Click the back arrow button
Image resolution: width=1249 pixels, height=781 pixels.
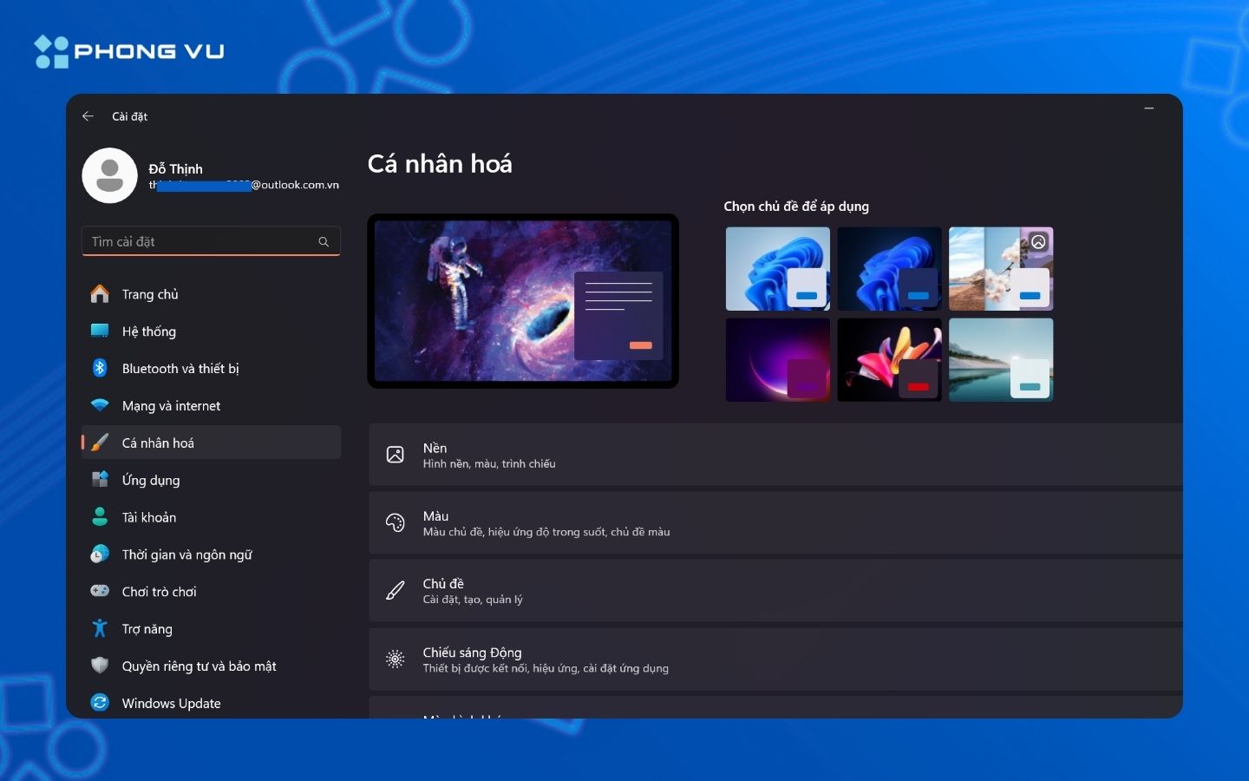pyautogui.click(x=88, y=116)
